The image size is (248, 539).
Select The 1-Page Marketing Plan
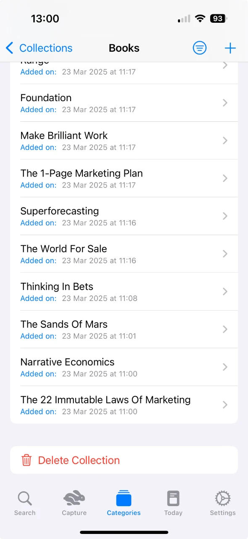click(124, 178)
